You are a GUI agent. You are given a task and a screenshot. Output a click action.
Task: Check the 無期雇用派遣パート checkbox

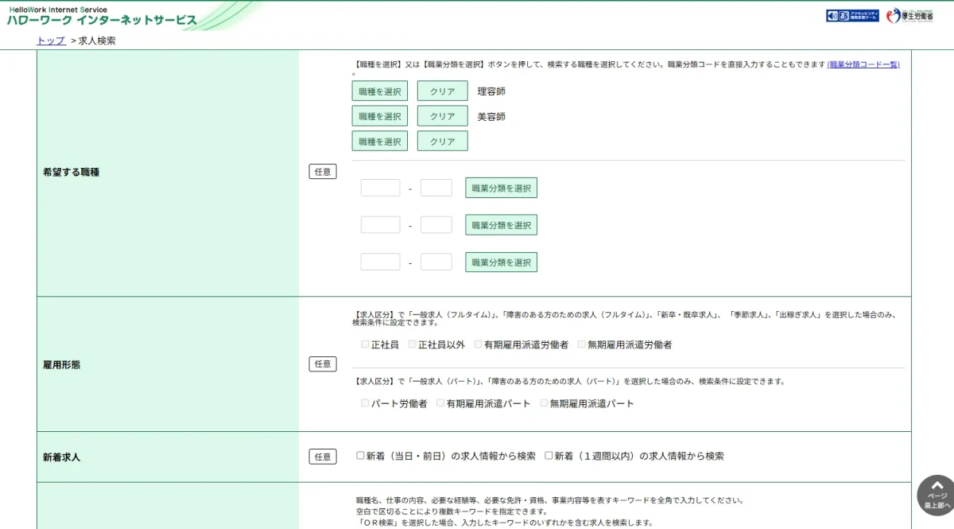coord(545,403)
